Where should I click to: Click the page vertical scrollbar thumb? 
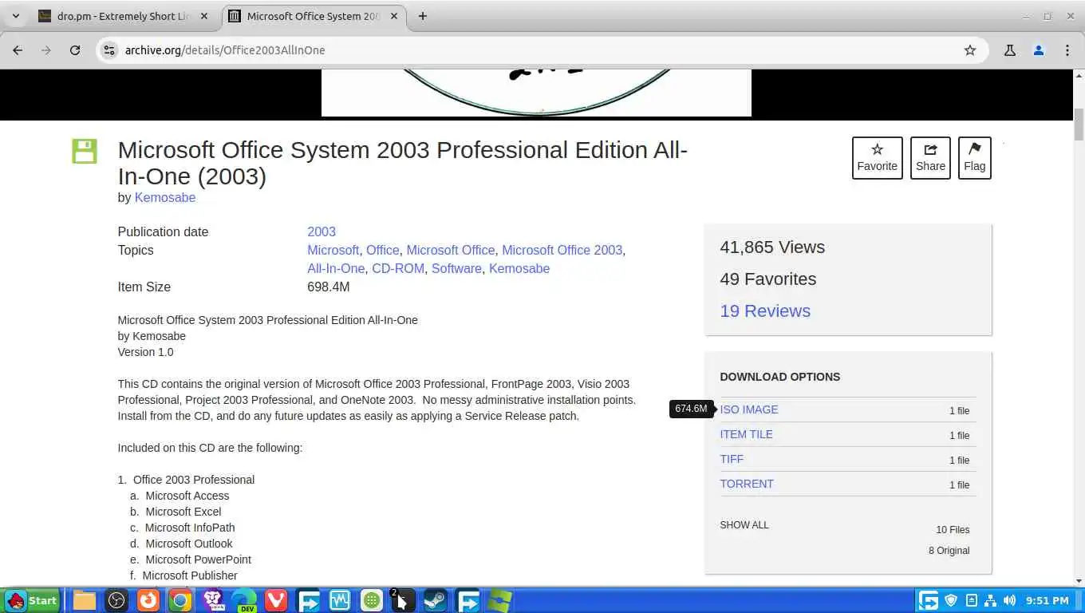click(1079, 124)
